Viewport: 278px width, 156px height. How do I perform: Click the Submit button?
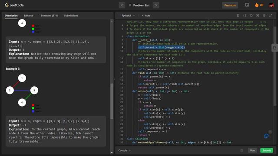[266, 150]
